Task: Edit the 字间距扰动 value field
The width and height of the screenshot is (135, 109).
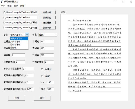Action: click(x=20, y=62)
